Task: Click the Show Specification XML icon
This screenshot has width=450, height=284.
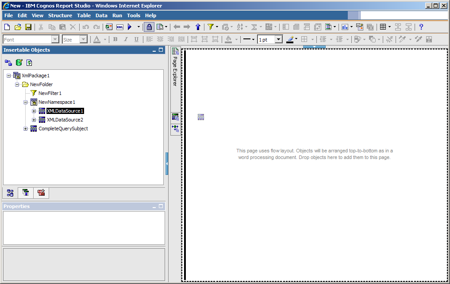Action: pos(119,27)
